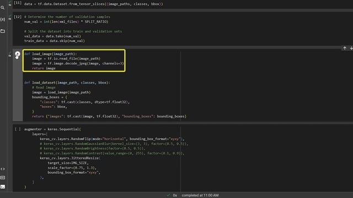Place cursor on 'data = tf.data.Dataset.from_tensor_slices' line

(93, 4)
